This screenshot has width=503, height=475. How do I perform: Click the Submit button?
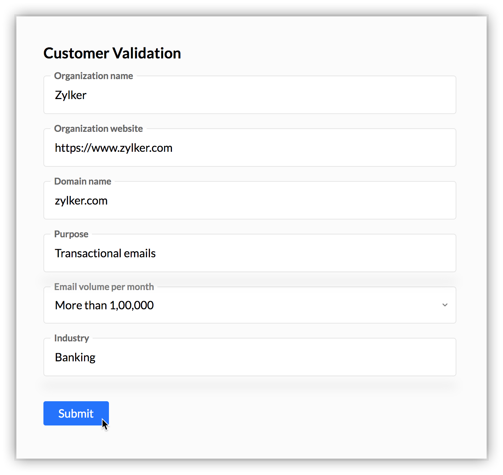tap(76, 413)
